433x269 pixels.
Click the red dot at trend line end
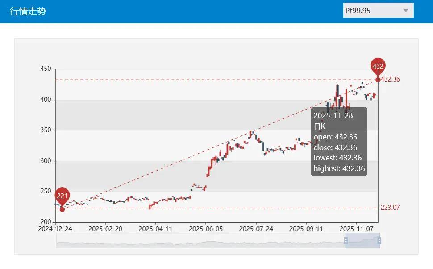click(x=378, y=80)
